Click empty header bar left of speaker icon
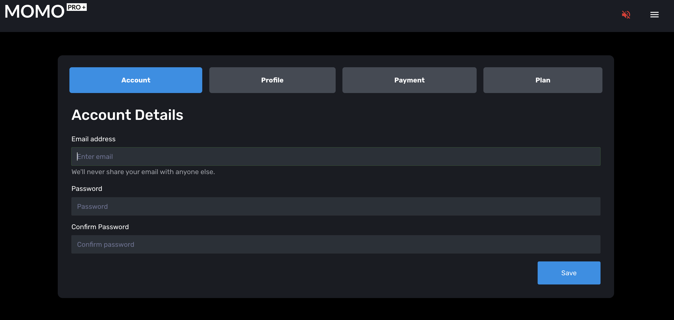Screen dimensions: 674x320 [x=352, y=16]
